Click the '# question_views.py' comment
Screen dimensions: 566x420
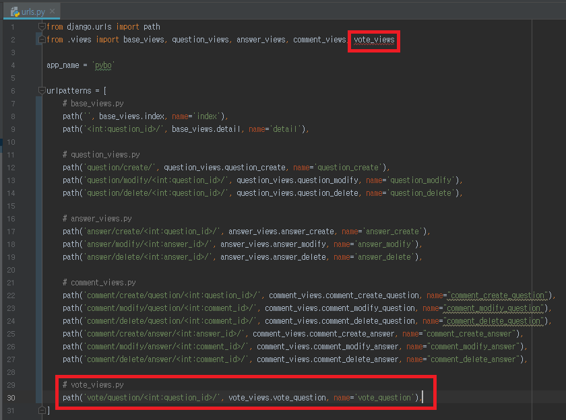coord(101,155)
